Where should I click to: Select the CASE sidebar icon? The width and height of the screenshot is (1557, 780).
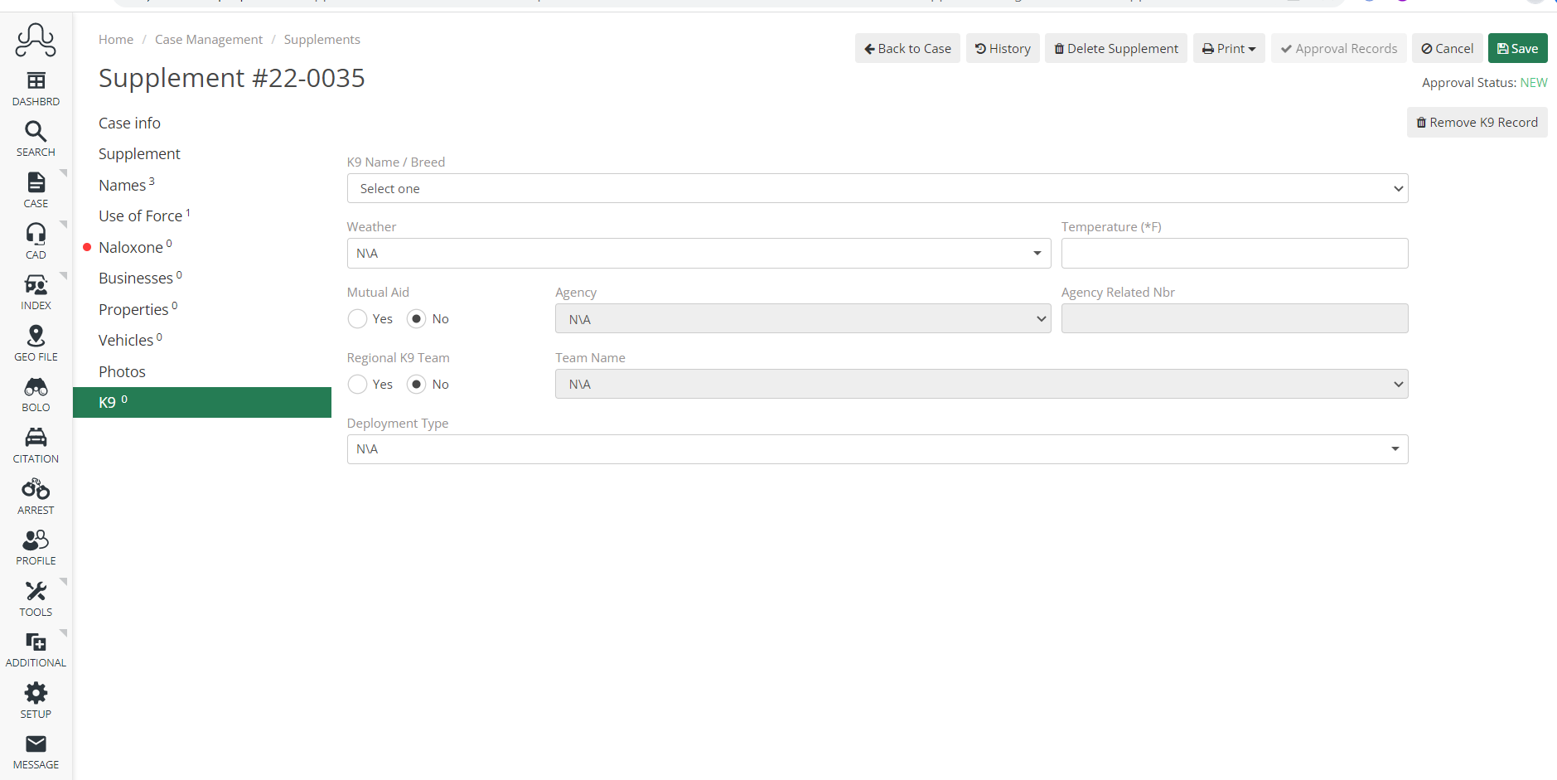pyautogui.click(x=35, y=183)
